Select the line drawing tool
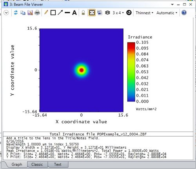196x169 pixels. click(67, 13)
